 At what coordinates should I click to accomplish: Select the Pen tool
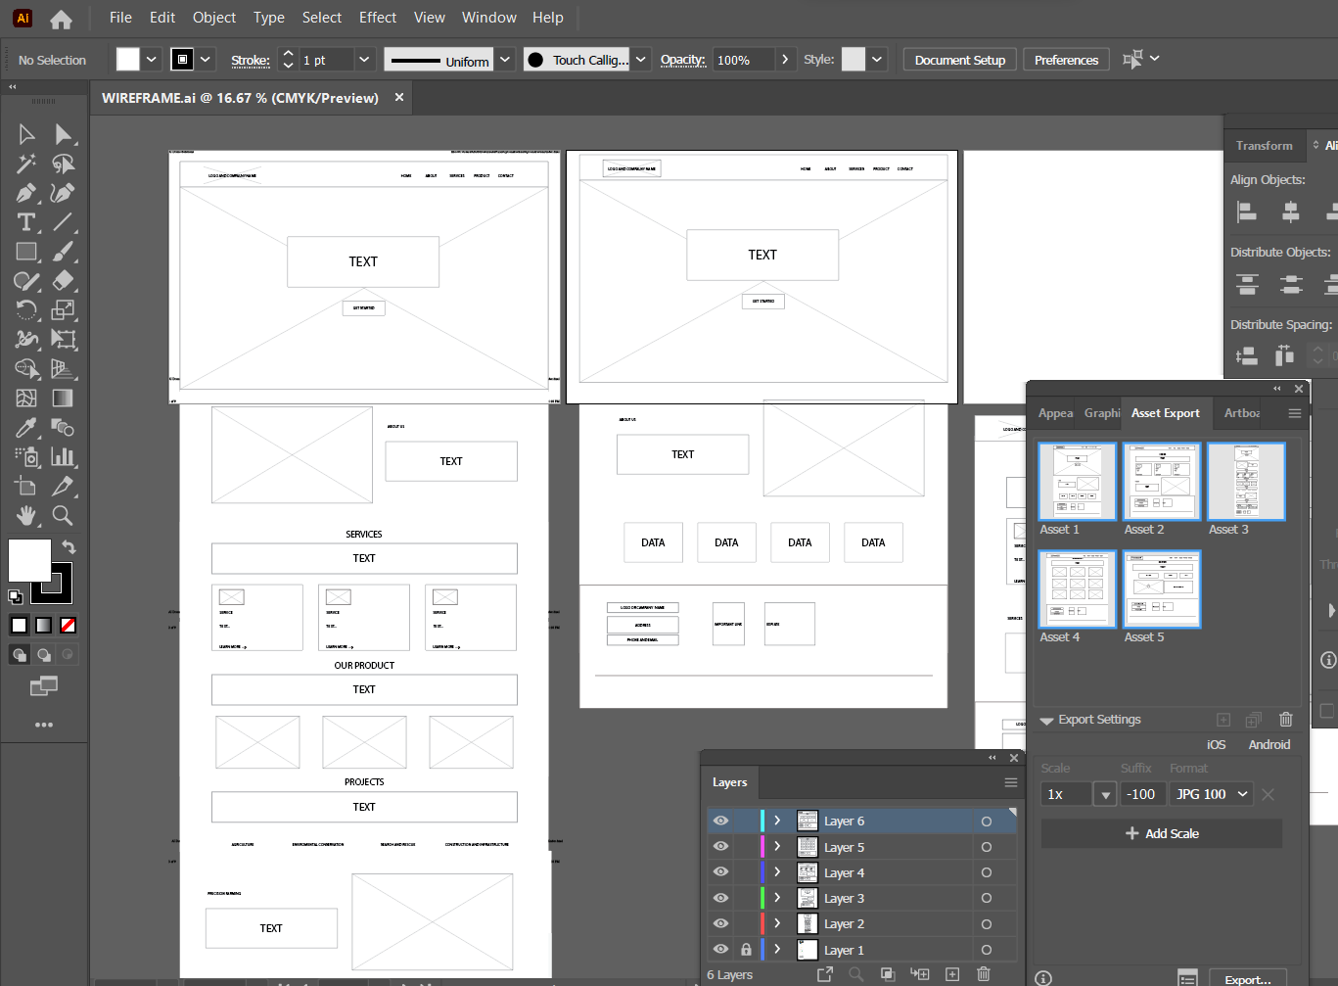26,193
